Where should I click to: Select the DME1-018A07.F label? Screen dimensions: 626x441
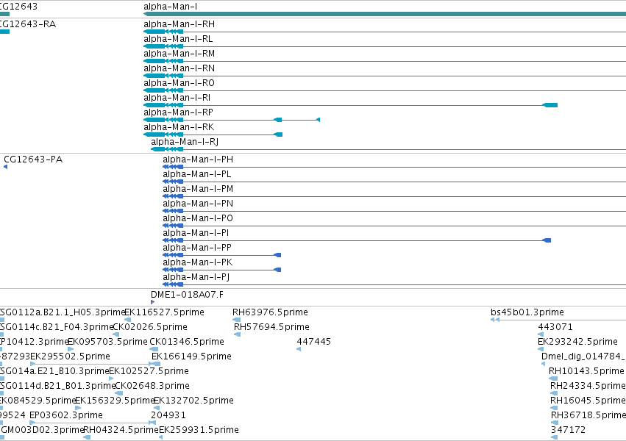coord(187,295)
